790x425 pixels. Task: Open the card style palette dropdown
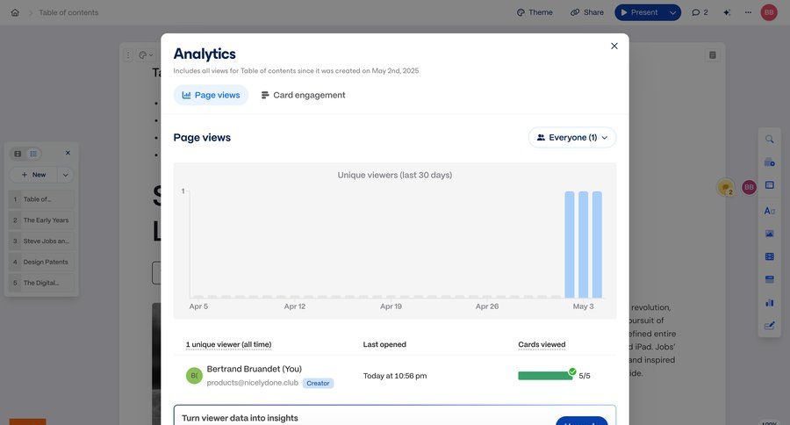pyautogui.click(x=146, y=55)
